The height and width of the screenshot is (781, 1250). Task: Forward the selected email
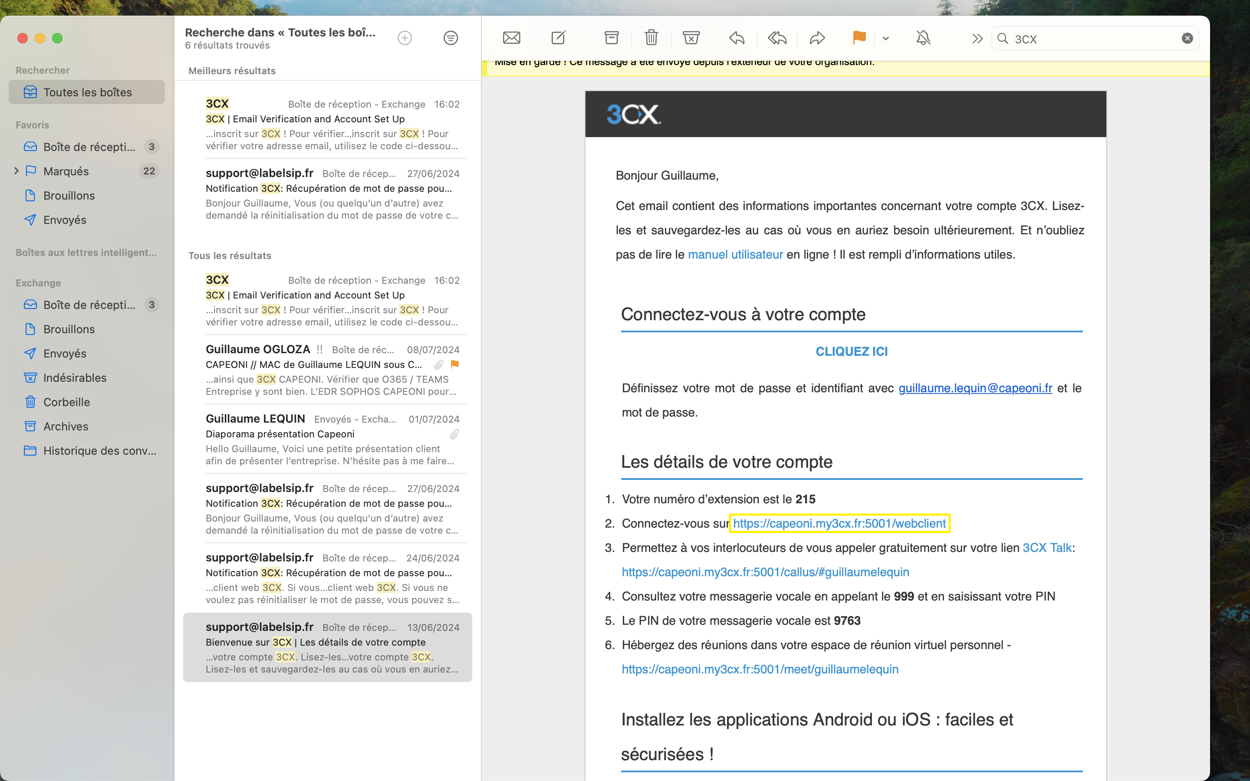click(x=817, y=38)
